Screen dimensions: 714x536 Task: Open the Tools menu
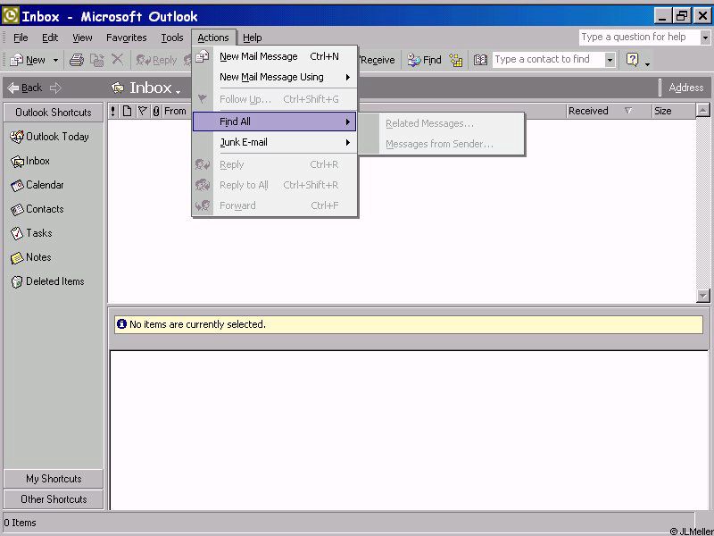172,38
